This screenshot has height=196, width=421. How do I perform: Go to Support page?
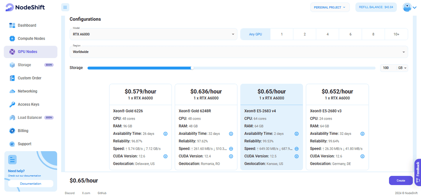(x=30, y=144)
